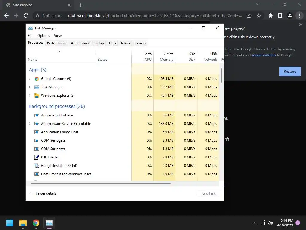Open Chrome tab search chevron

pos(258,4)
